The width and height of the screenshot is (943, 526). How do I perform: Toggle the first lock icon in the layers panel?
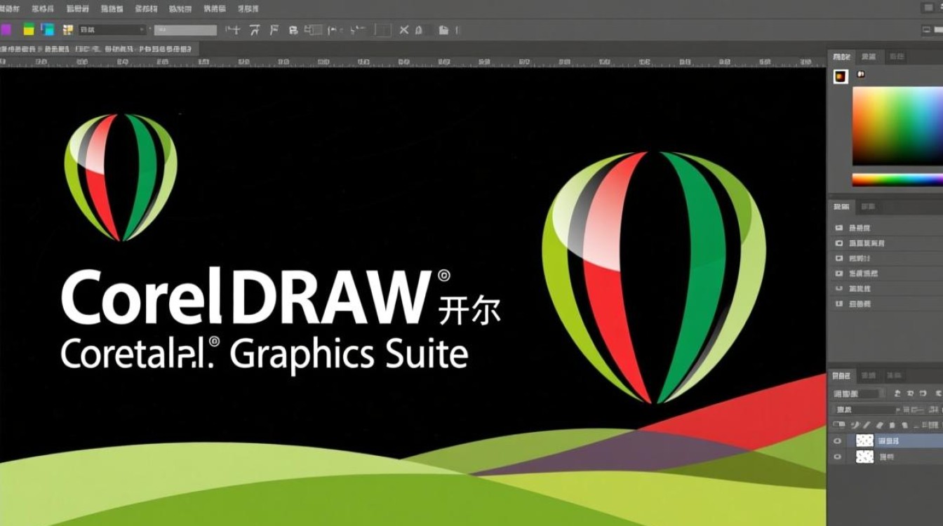point(838,425)
